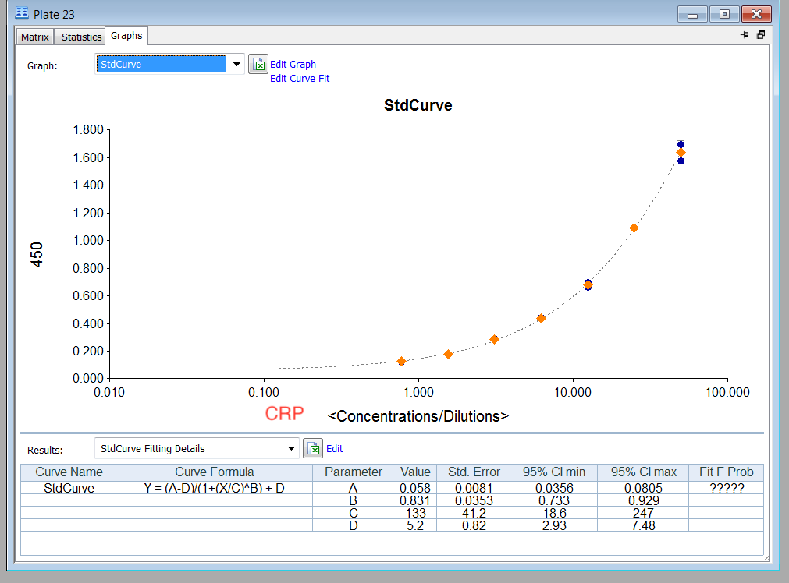Click the resize grip at results table corner
The width and height of the screenshot is (789, 583).
(766, 558)
